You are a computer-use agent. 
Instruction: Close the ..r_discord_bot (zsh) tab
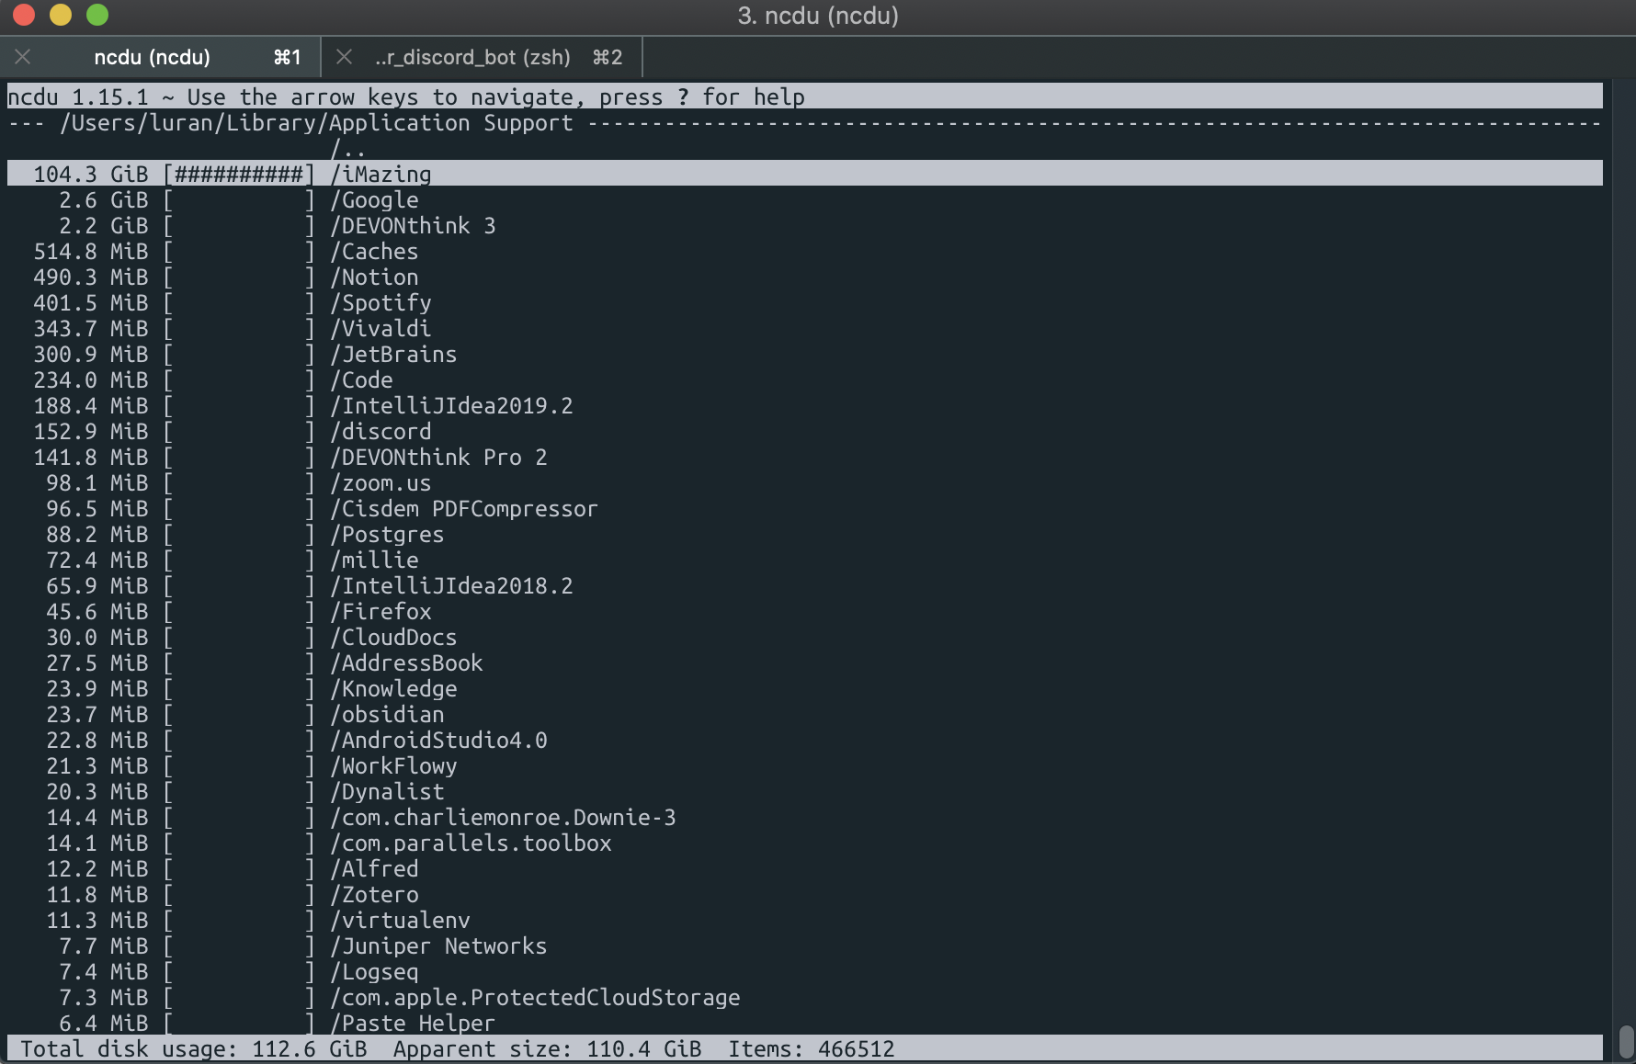(x=344, y=57)
